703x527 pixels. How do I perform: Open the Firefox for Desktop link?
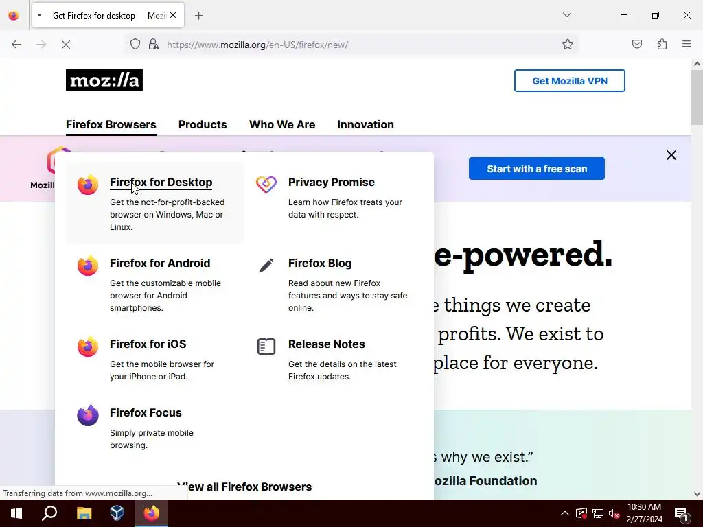(161, 183)
